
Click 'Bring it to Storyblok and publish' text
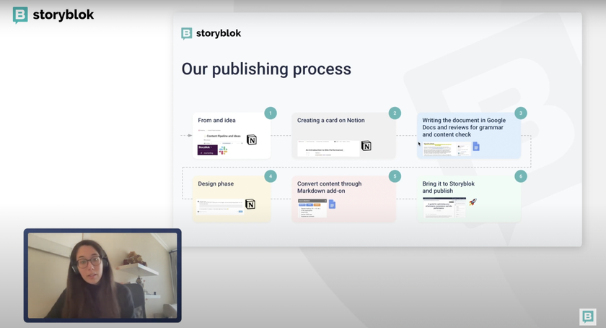click(x=448, y=187)
